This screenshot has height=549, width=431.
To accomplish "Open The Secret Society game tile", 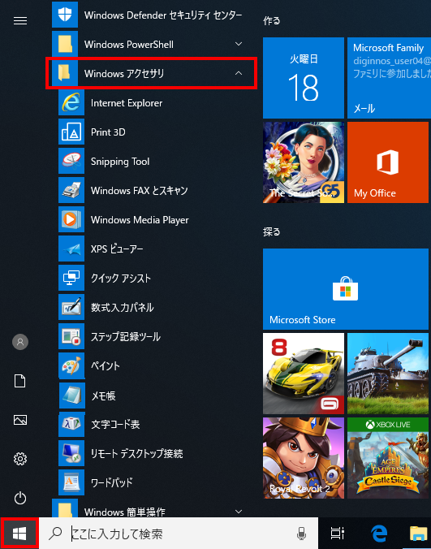I will pyautogui.click(x=304, y=162).
